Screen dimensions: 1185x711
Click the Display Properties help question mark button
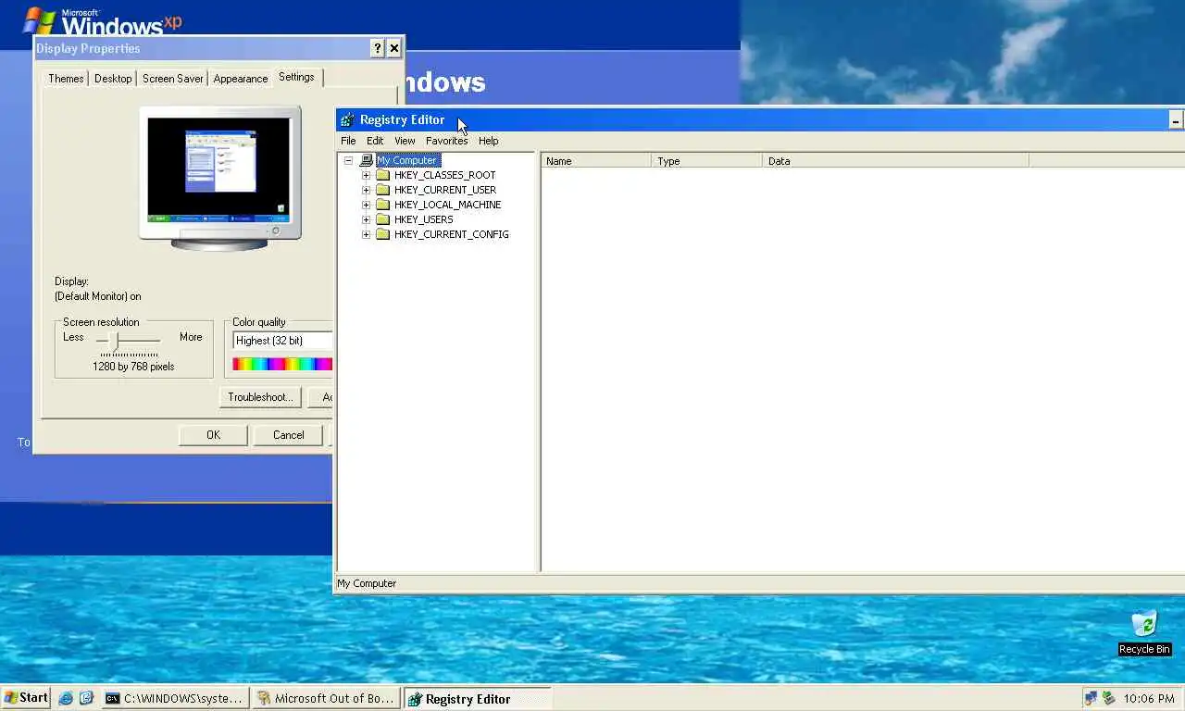pyautogui.click(x=377, y=48)
